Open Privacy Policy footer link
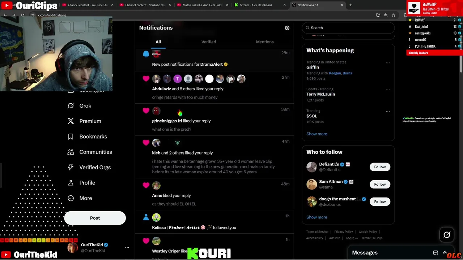The width and height of the screenshot is (463, 260). [x=344, y=232]
